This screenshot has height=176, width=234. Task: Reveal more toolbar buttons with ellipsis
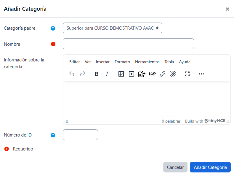tap(201, 74)
